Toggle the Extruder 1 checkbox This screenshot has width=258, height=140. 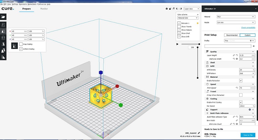179,23
